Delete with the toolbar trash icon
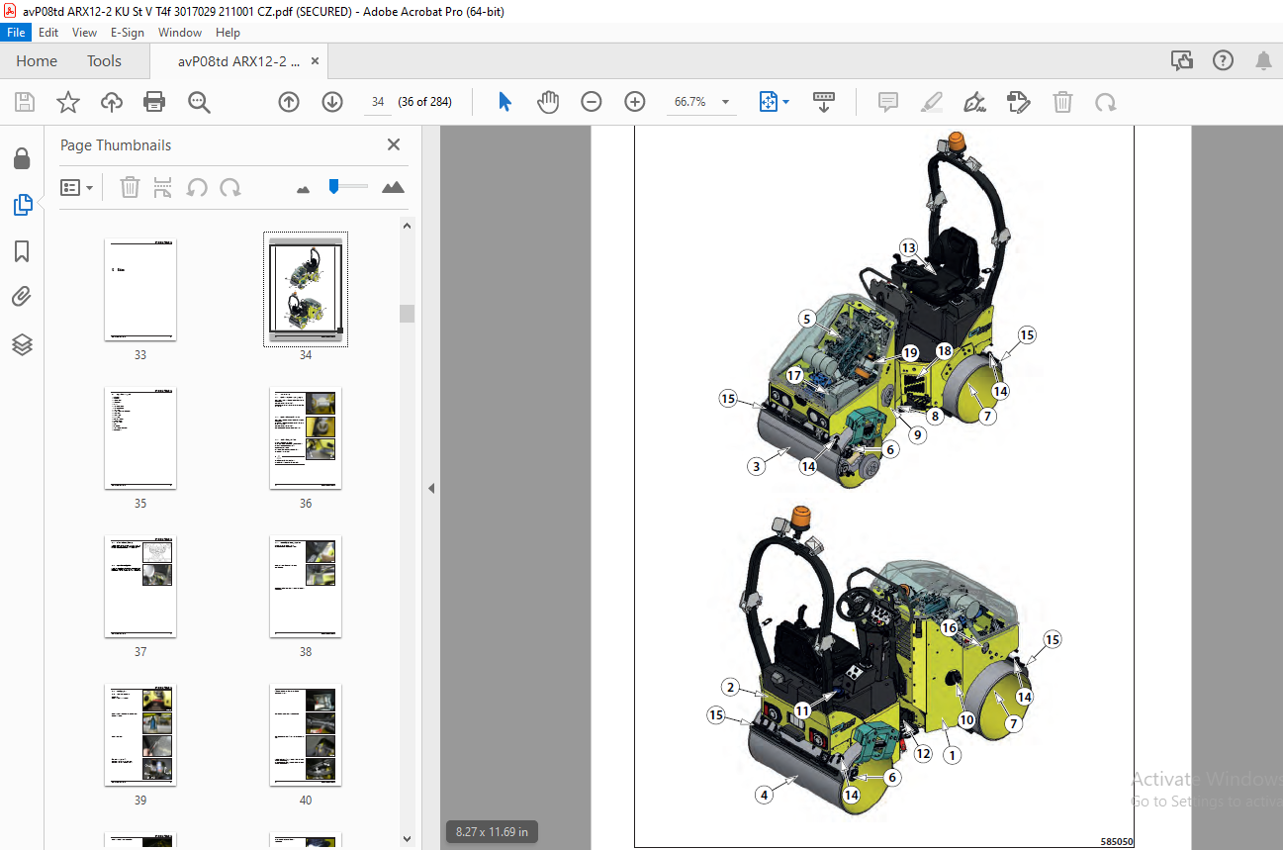 [x=1062, y=102]
